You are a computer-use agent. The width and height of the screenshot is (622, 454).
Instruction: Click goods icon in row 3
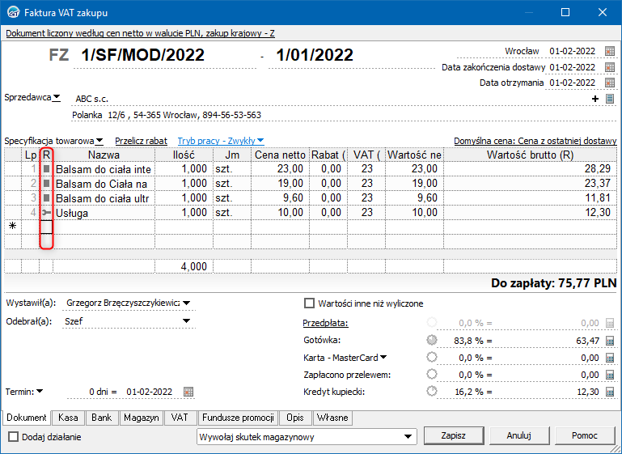(46, 197)
